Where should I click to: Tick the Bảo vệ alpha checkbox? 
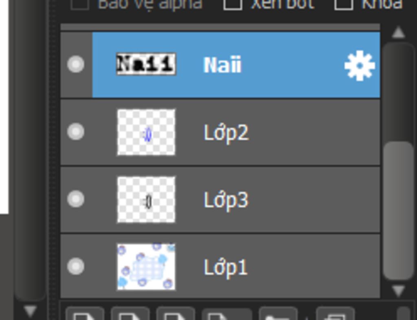click(x=80, y=4)
